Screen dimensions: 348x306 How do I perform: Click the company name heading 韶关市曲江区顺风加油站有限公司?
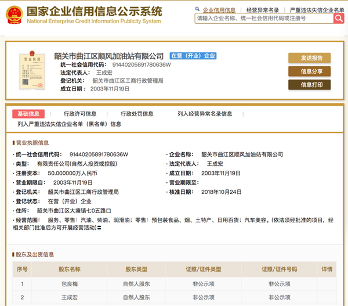tap(109, 56)
